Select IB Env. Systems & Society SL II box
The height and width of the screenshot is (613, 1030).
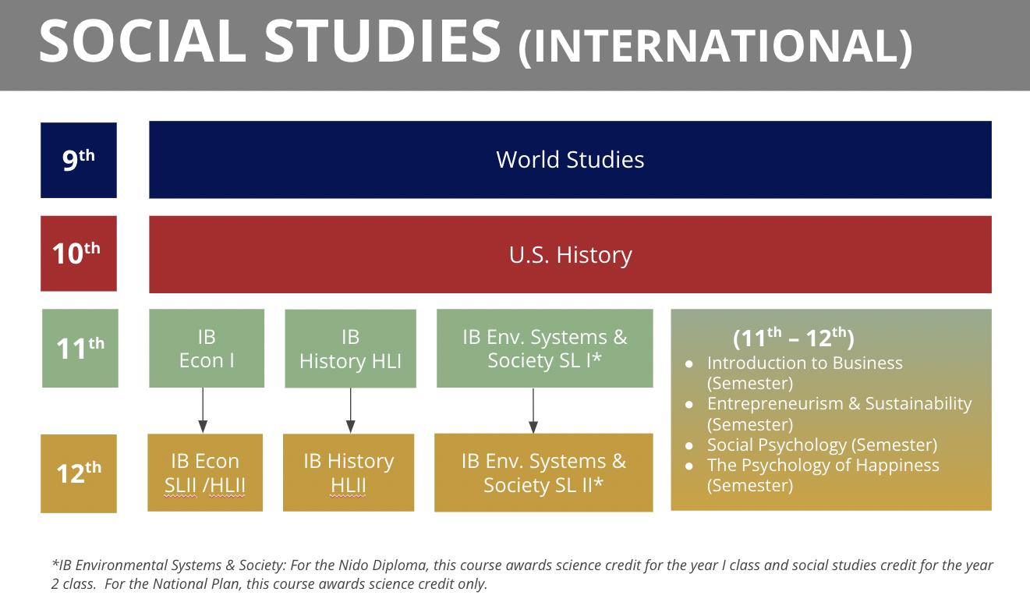click(543, 473)
